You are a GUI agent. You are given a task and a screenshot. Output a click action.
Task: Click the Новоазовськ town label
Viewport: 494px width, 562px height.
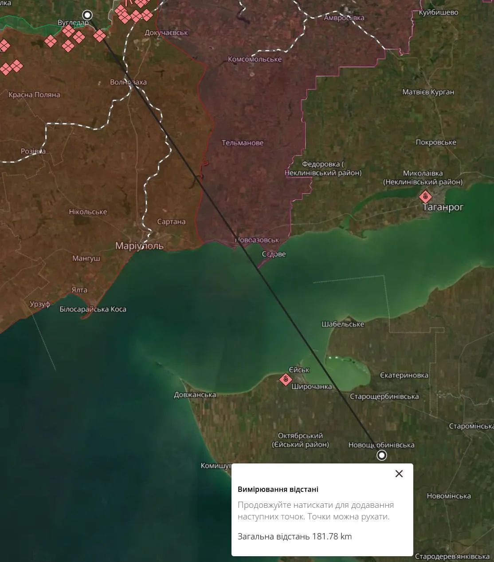click(x=258, y=240)
